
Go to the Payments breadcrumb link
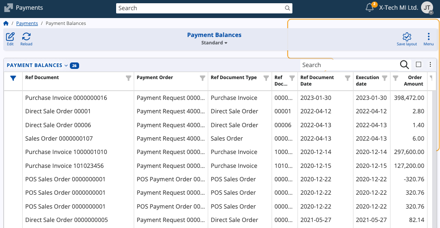point(27,23)
